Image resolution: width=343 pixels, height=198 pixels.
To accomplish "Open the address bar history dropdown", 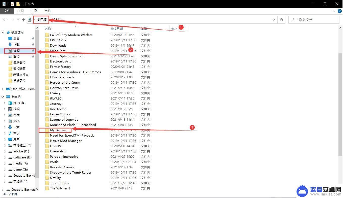I will point(274,20).
